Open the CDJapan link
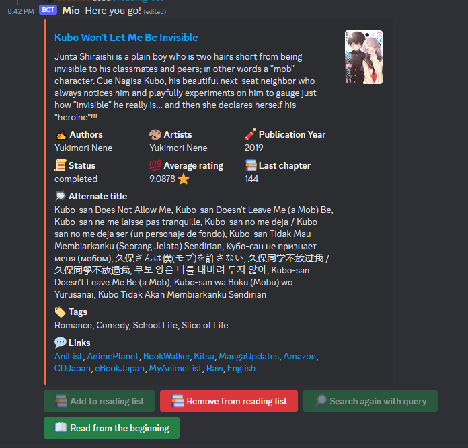This screenshot has height=448, width=468. pos(73,369)
